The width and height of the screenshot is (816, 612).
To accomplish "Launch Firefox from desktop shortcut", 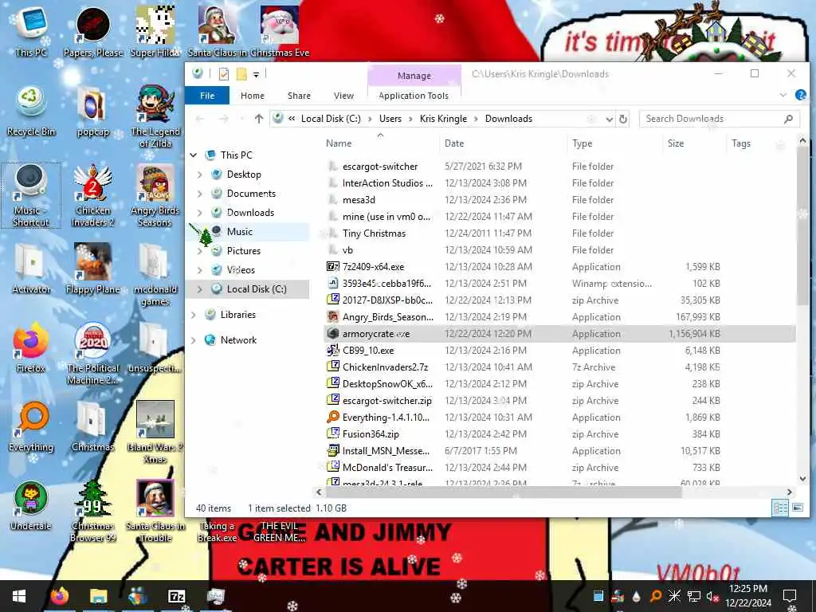I will point(31,347).
